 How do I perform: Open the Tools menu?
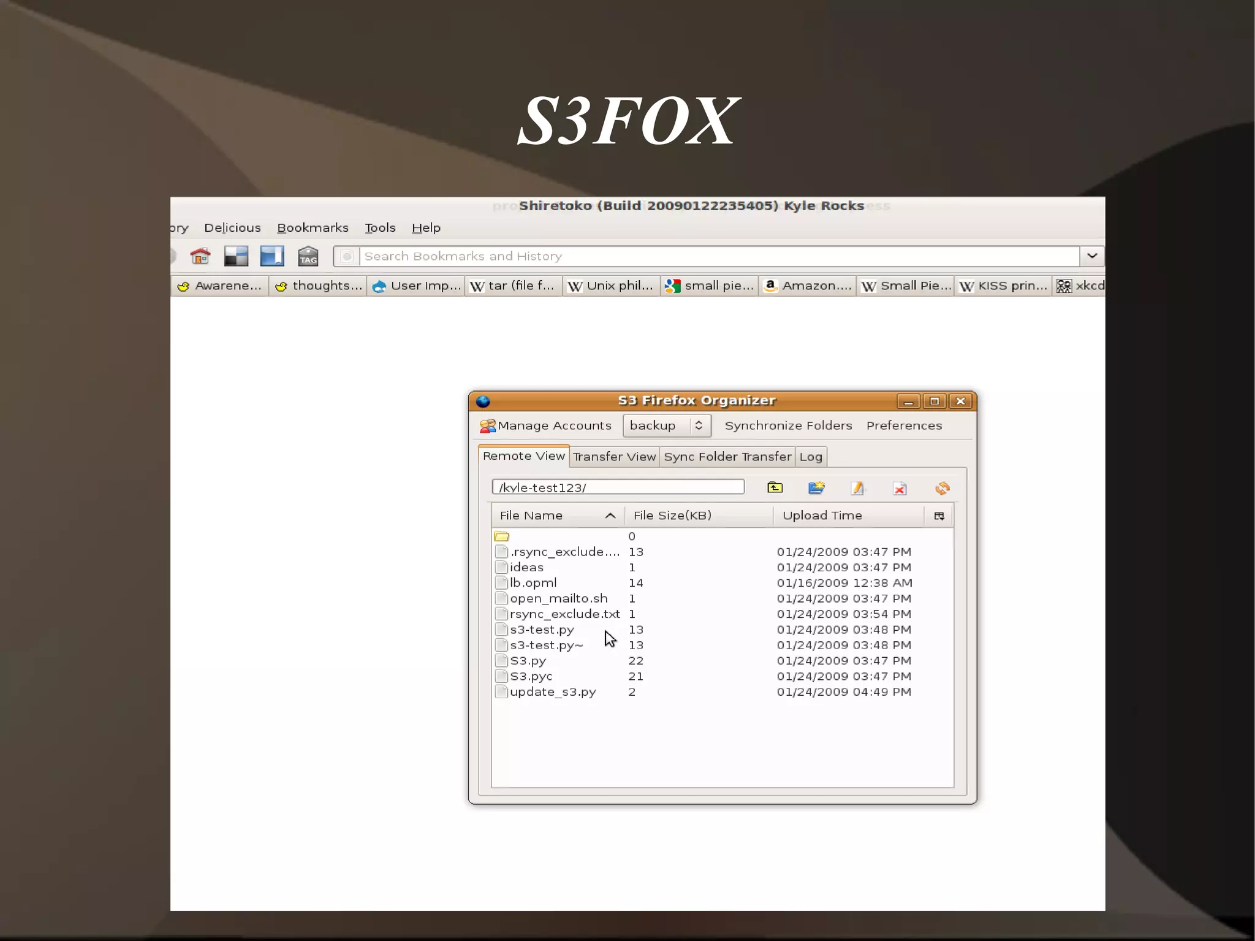380,228
